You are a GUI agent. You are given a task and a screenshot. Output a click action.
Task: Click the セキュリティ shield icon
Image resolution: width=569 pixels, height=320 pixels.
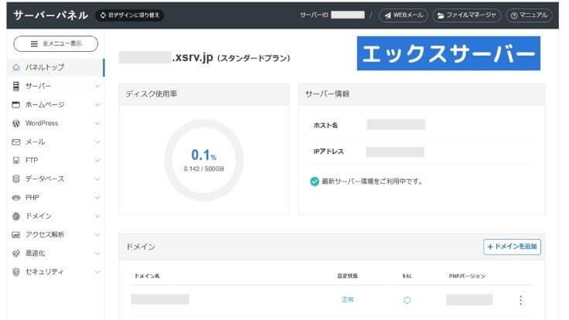(16, 272)
